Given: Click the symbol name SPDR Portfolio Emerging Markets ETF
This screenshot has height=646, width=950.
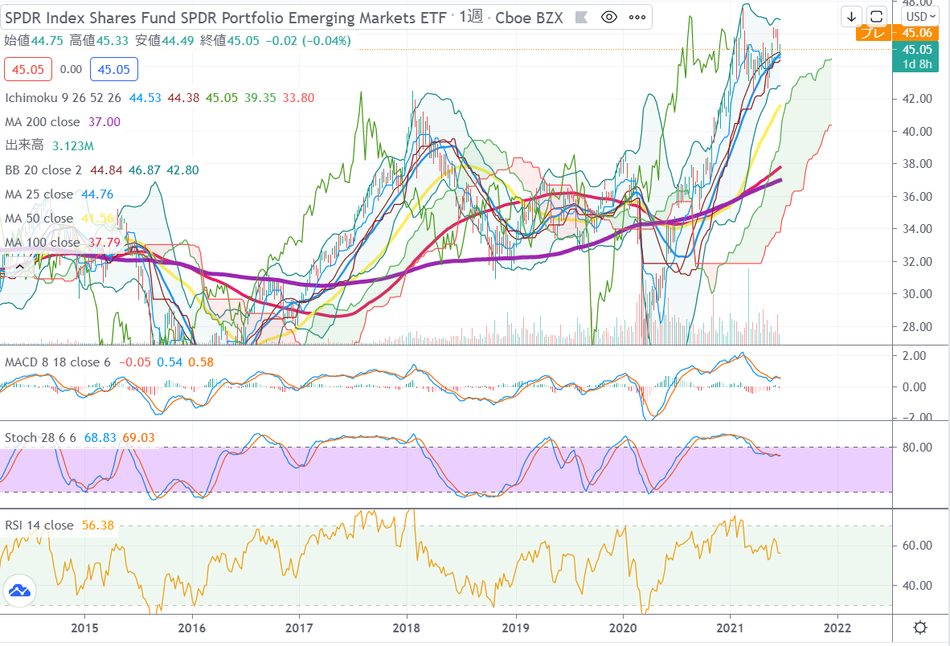Looking at the screenshot, I should point(225,18).
